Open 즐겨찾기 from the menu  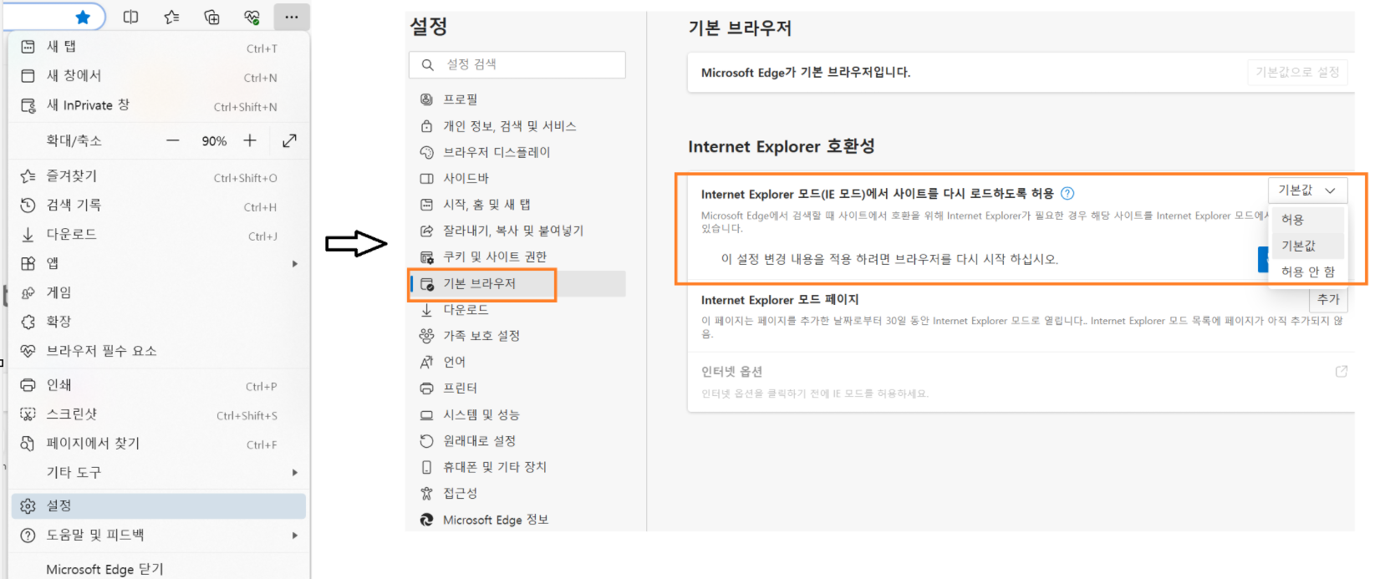click(x=159, y=176)
